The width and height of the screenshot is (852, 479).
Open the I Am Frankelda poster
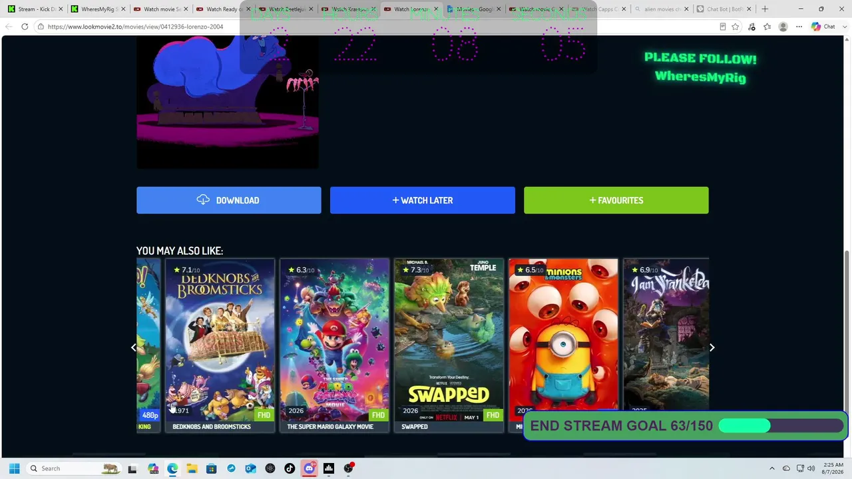[666, 335]
